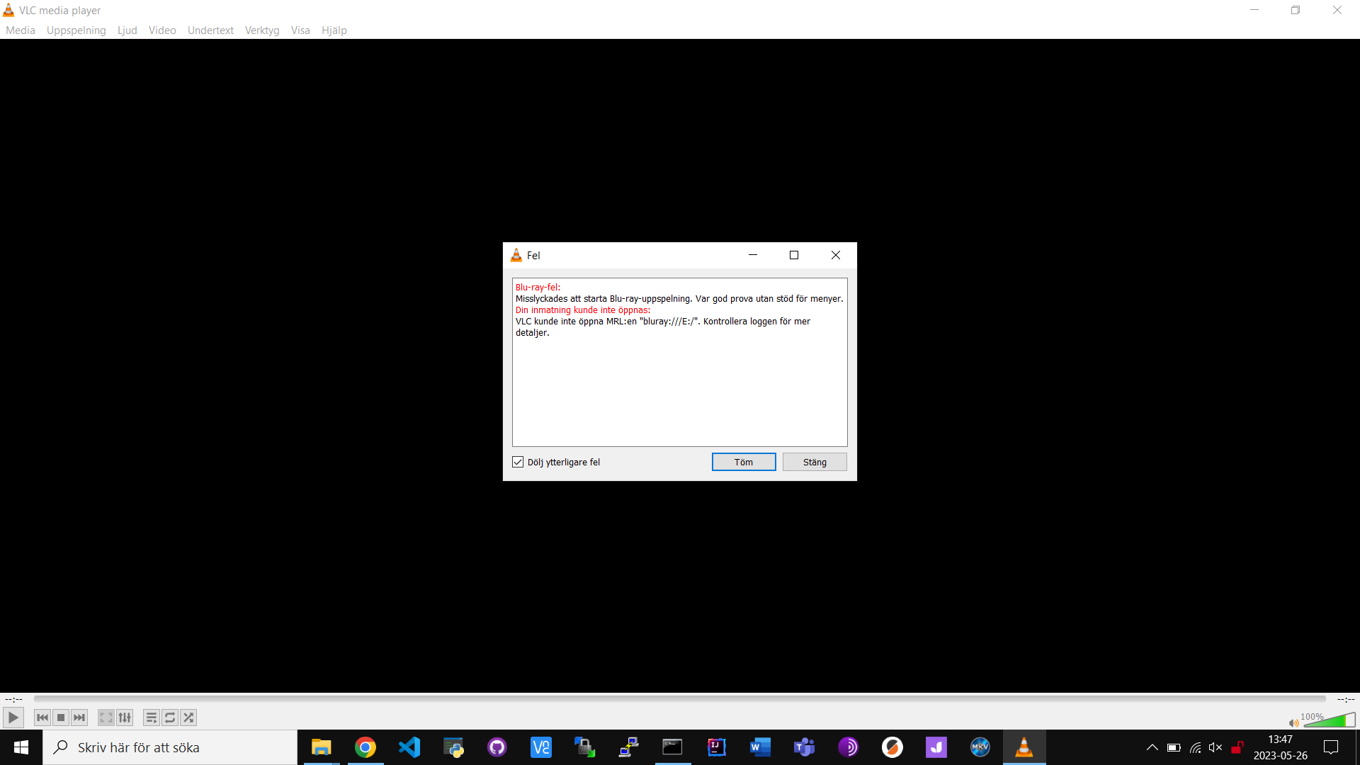This screenshot has width=1360, height=765.
Task: Open the Verktyg menu
Action: [x=262, y=30]
